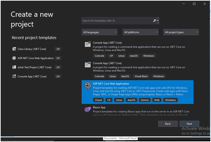Click C# tag beside xUnit Test Project
Viewport: 211px width, 142px height.
[58, 67]
